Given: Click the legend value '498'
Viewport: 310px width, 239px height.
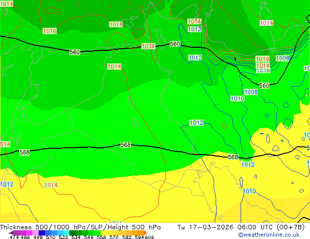Looking at the screenshot, I should point(38,237).
